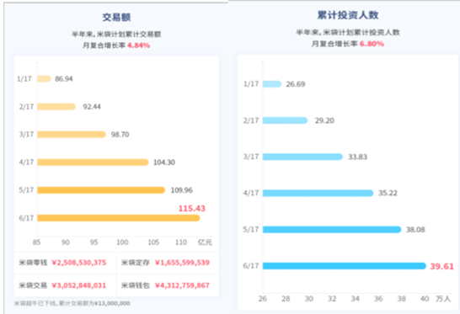This screenshot has height=314, width=460.
Task: Click the 6/17 orange bar for 115.43
Action: [x=119, y=218]
